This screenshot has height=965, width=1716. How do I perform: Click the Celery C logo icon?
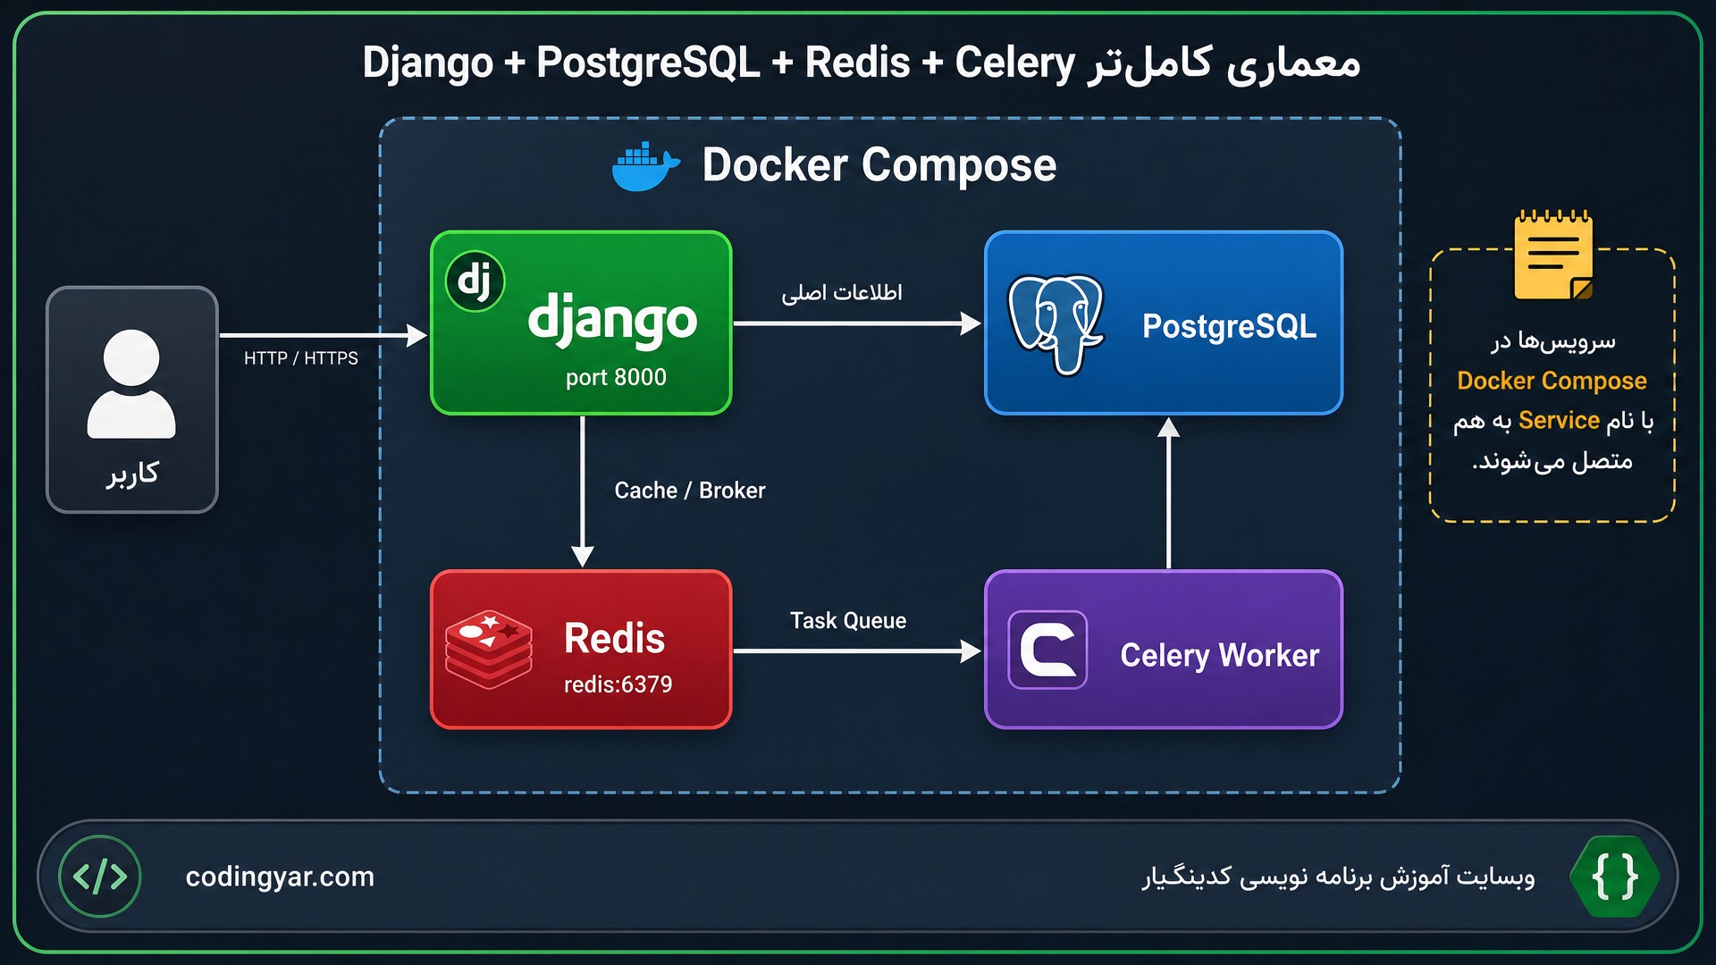[1047, 650]
